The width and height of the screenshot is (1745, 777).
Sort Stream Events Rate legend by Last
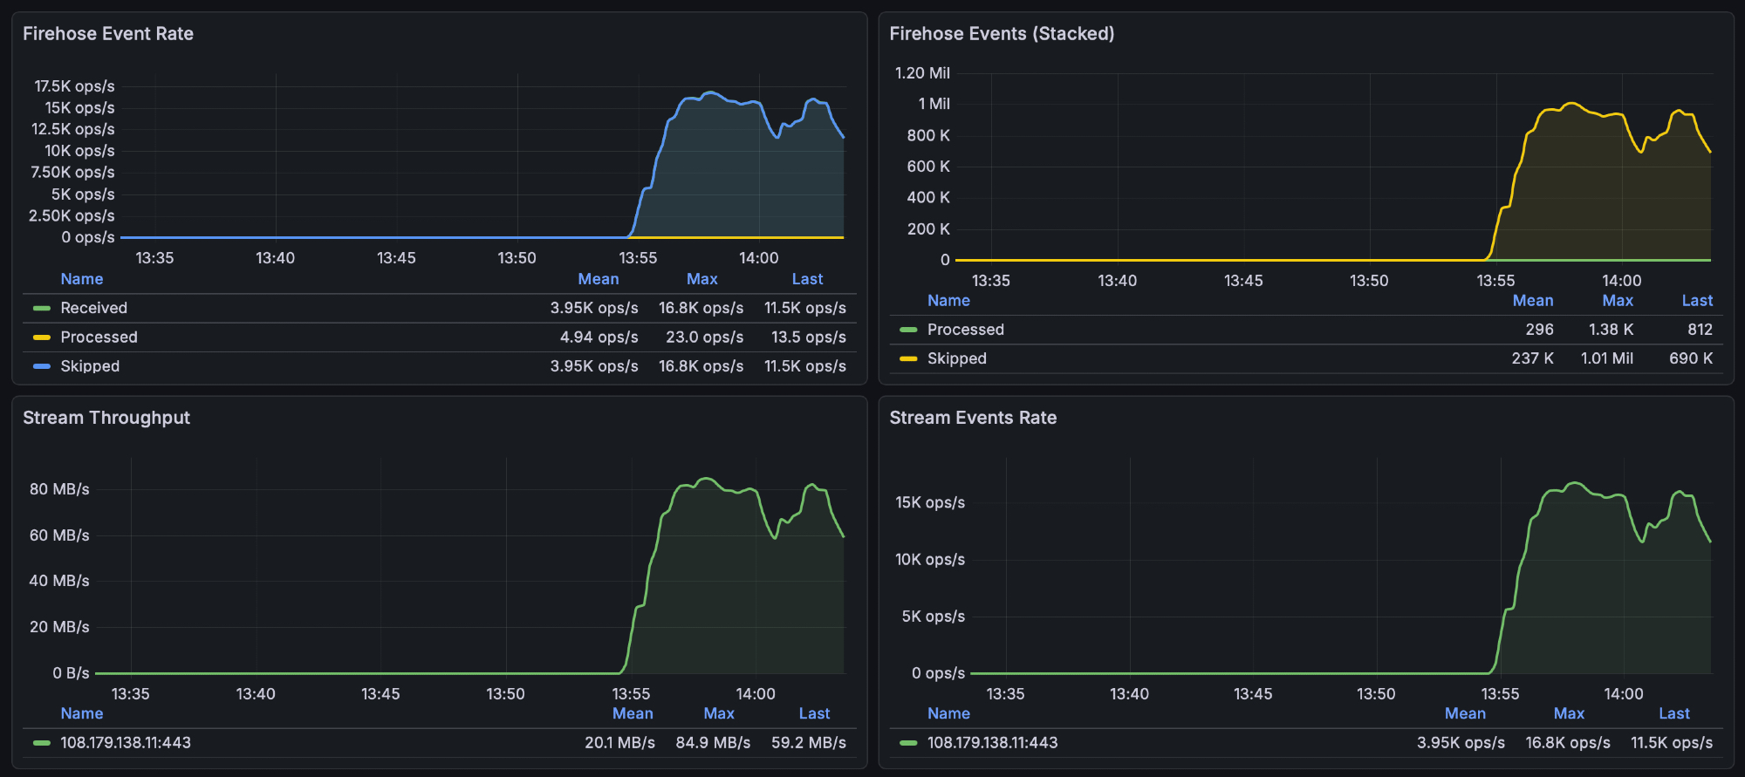point(1673,713)
